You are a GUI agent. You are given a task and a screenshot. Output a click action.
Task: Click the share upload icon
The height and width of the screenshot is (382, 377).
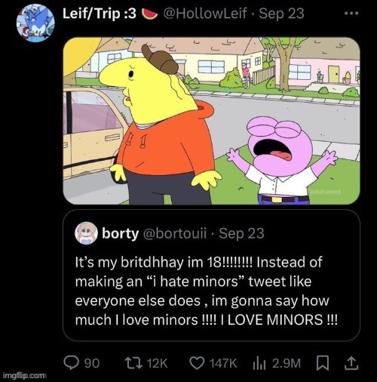pos(351,363)
